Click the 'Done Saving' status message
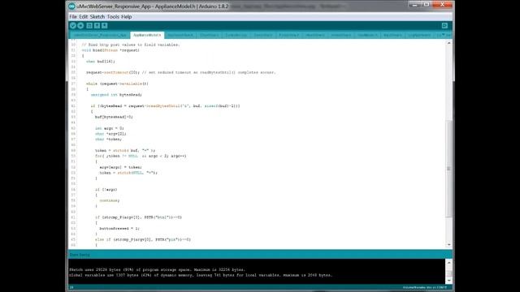The width and height of the screenshot is (520, 292). tap(80, 255)
